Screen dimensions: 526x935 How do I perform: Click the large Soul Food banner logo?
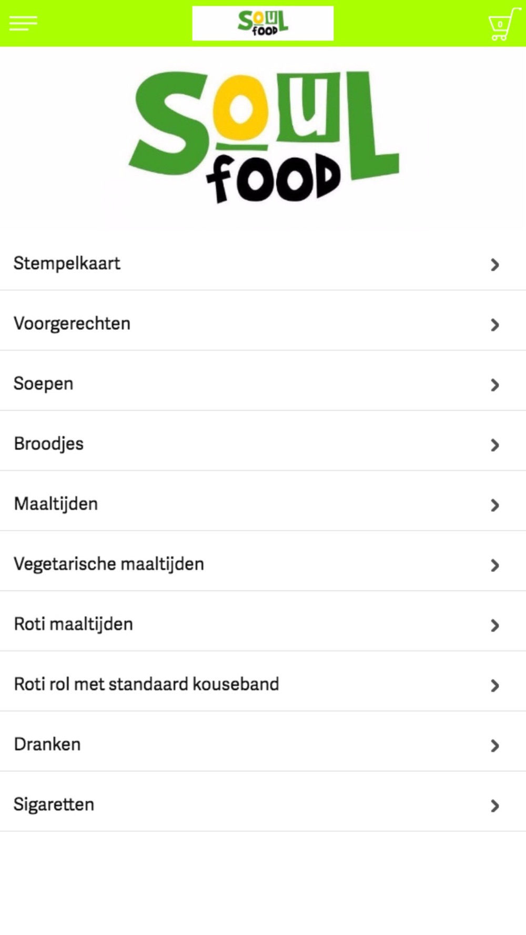[264, 138]
